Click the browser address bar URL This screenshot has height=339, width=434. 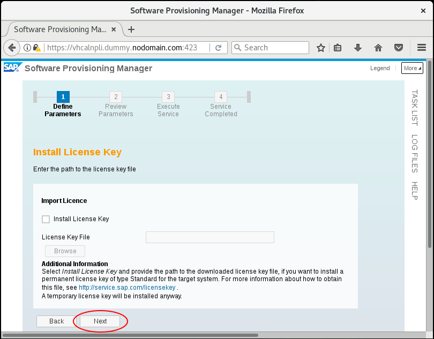pyautogui.click(x=122, y=48)
